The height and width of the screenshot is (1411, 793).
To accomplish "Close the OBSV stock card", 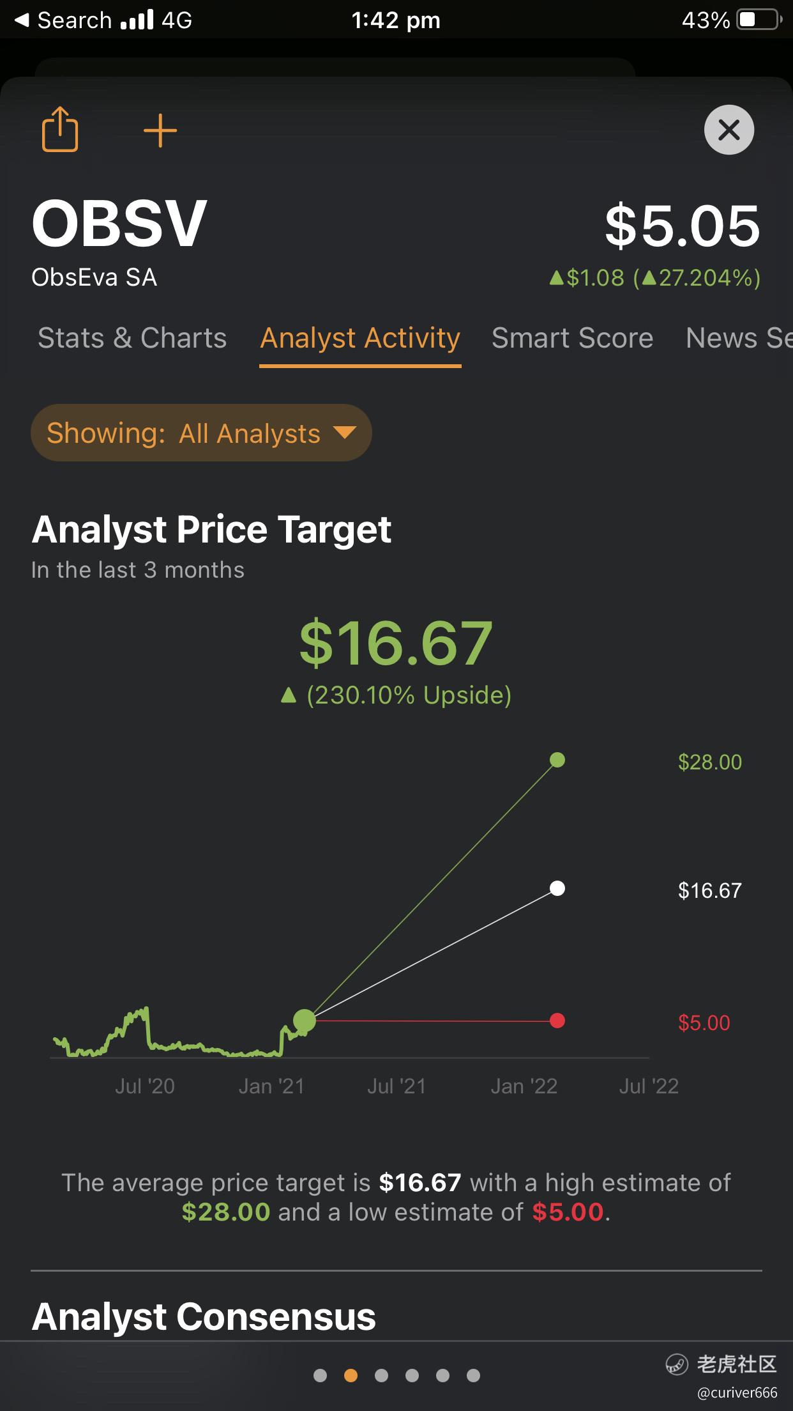I will [729, 130].
